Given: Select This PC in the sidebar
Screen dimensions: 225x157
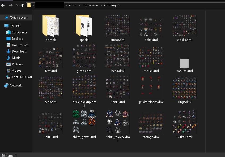Looking at the screenshot, I should click(12, 26).
